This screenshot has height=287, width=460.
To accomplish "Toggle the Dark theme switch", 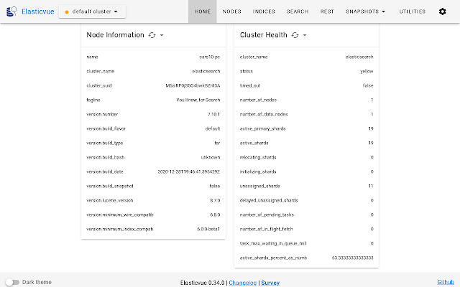I will [12, 282].
